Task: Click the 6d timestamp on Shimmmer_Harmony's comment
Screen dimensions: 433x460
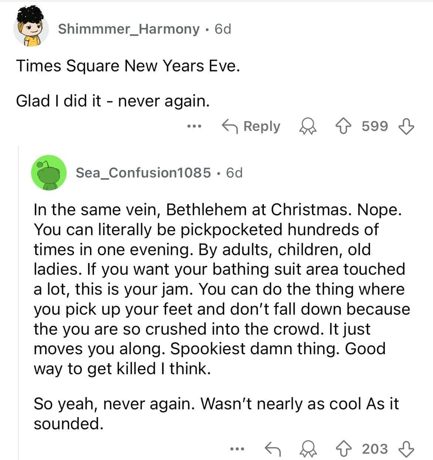Action: (223, 29)
